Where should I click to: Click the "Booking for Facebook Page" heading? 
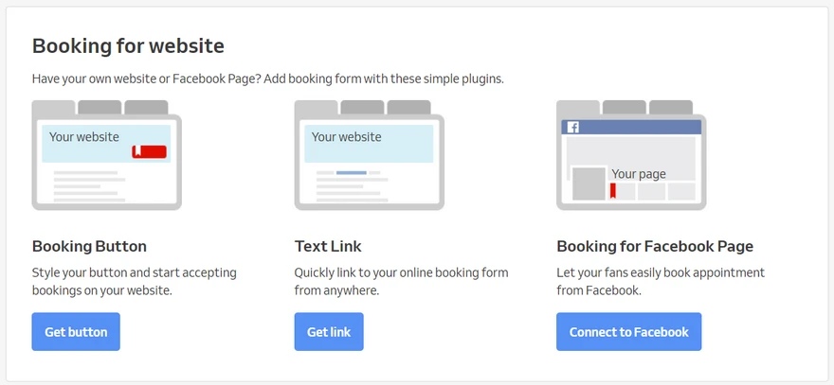point(655,246)
